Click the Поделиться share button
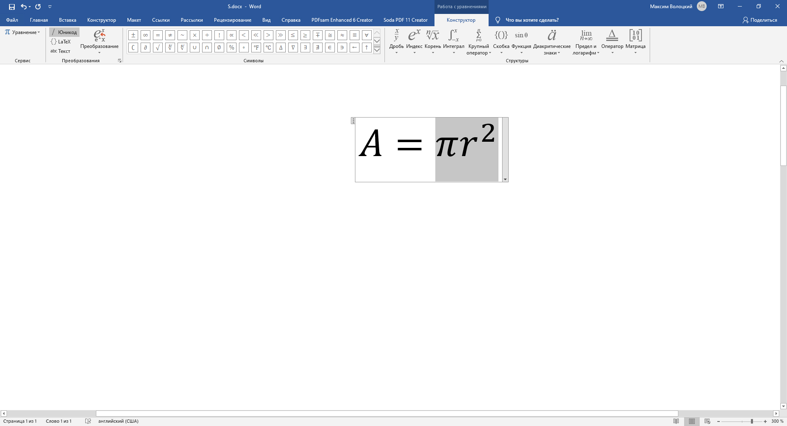This screenshot has width=787, height=426. pyautogui.click(x=760, y=20)
